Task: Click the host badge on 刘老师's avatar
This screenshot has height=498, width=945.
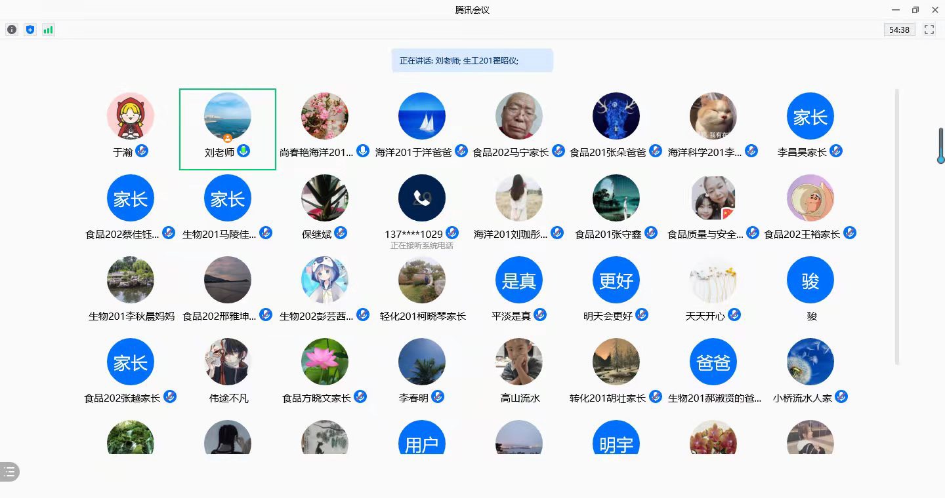Action: pos(227,138)
